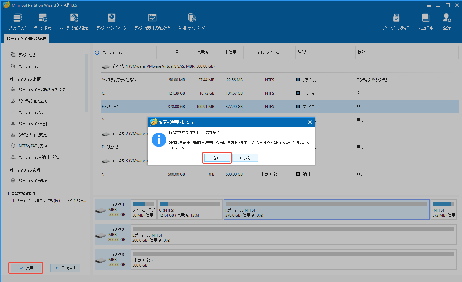Refresh the partition list
462x282 pixels.
tap(97, 52)
